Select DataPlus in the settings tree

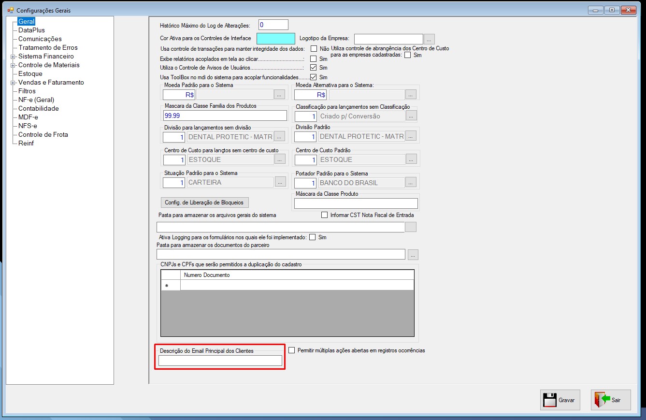(x=31, y=30)
